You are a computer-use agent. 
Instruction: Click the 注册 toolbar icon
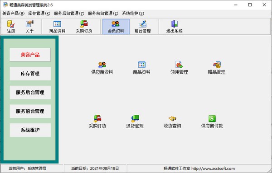point(11,27)
